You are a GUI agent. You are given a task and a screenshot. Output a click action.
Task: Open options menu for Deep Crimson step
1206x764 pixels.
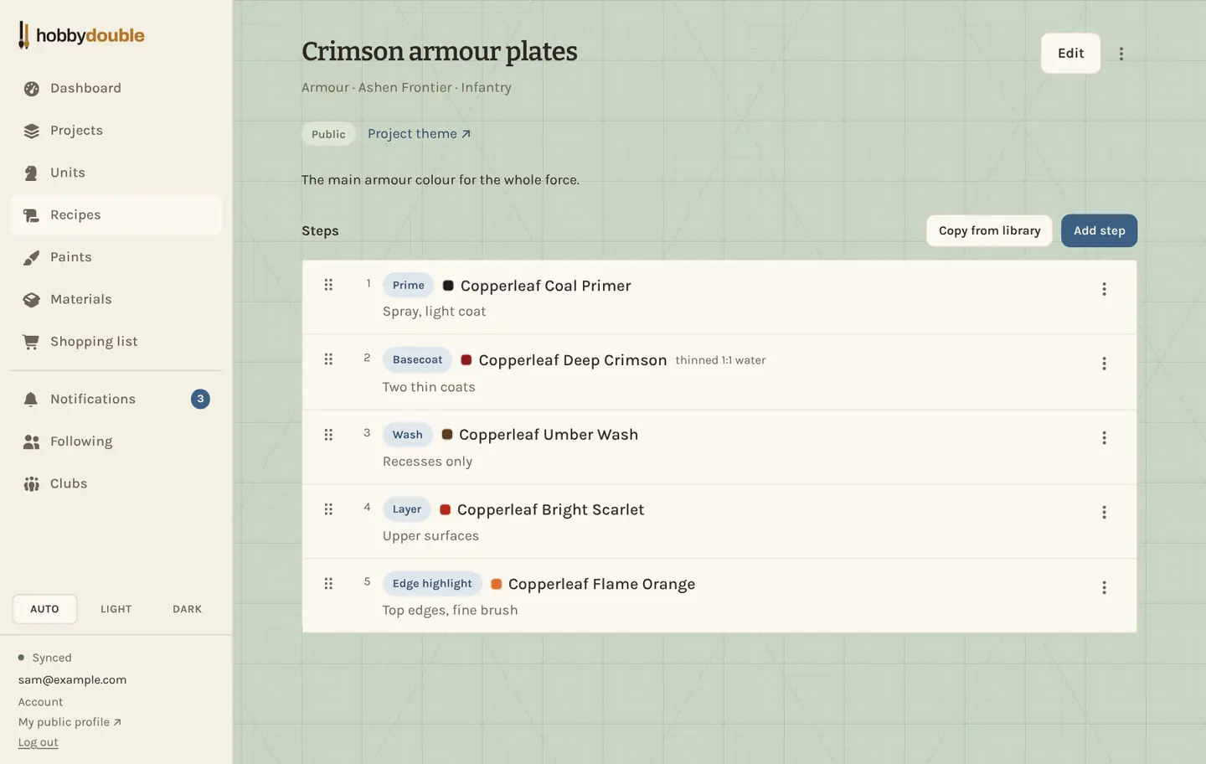1104,364
